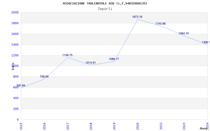This screenshot has width=210, height=131.
Task: Select the 1158.75 data label
Action: click(67, 55)
